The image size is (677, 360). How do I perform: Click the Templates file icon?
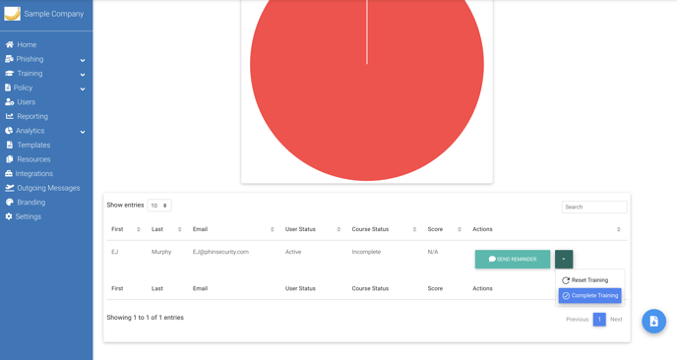10,145
